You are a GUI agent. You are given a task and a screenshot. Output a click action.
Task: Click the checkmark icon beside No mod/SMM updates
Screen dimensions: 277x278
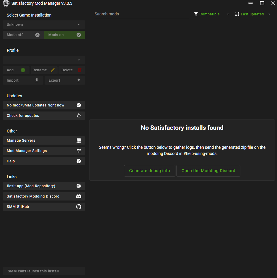click(x=79, y=105)
